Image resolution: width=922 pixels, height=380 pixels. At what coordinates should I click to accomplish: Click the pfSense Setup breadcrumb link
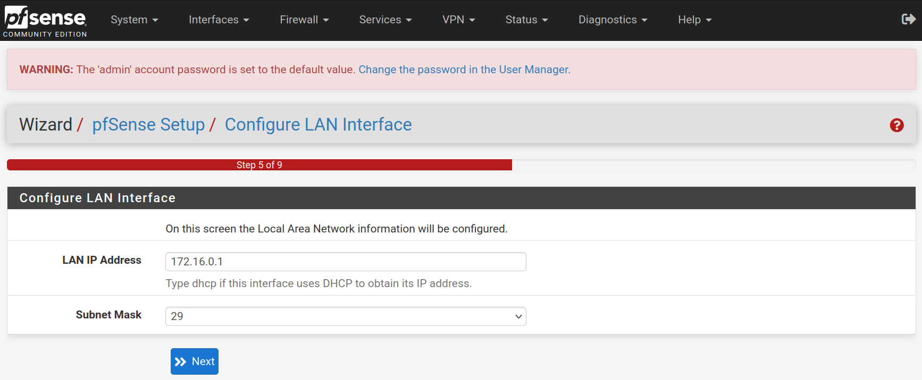point(148,125)
